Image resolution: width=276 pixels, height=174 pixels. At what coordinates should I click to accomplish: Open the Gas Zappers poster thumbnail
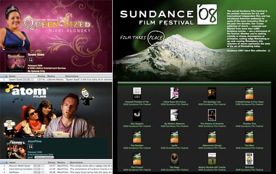tap(137, 115)
